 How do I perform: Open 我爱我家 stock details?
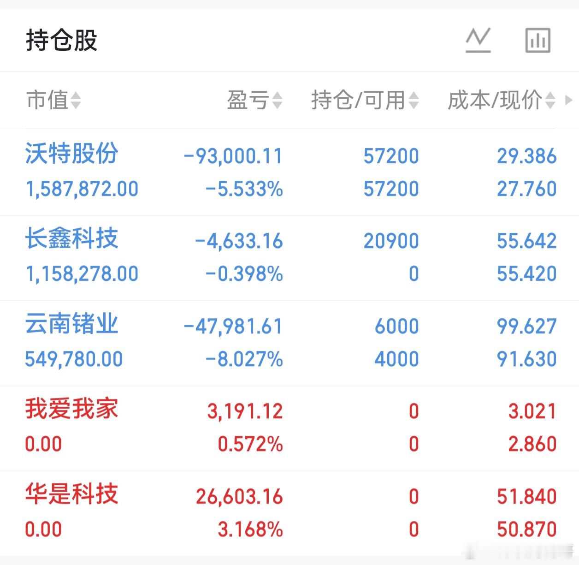71,409
